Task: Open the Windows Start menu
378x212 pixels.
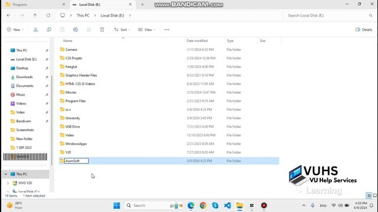Action: (x=117, y=206)
